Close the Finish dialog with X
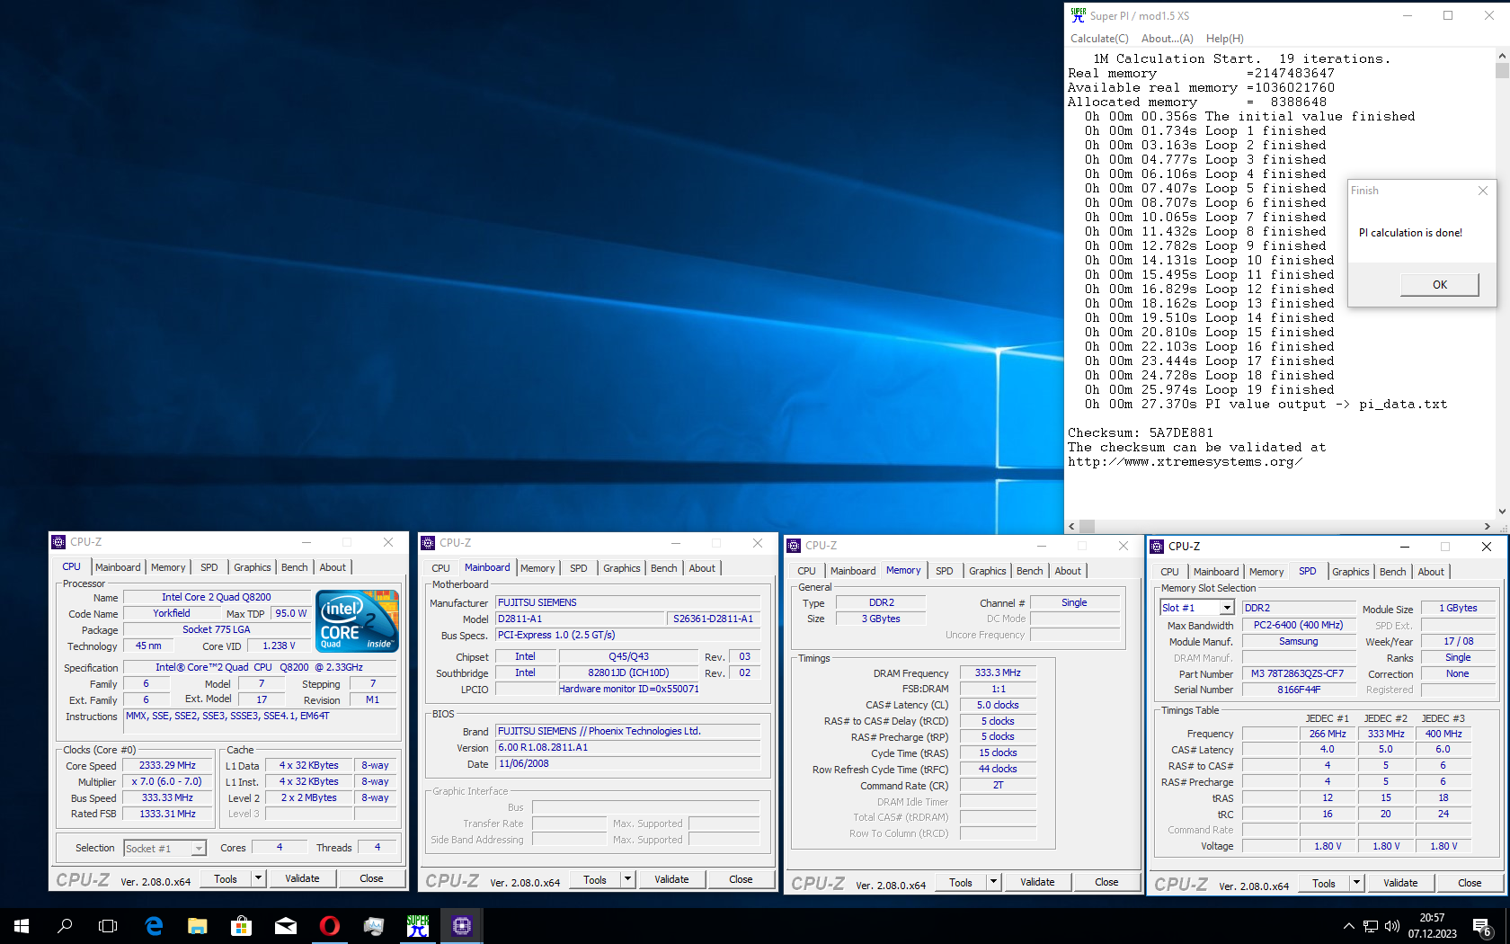Viewport: 1510px width, 944px height. coord(1483,191)
